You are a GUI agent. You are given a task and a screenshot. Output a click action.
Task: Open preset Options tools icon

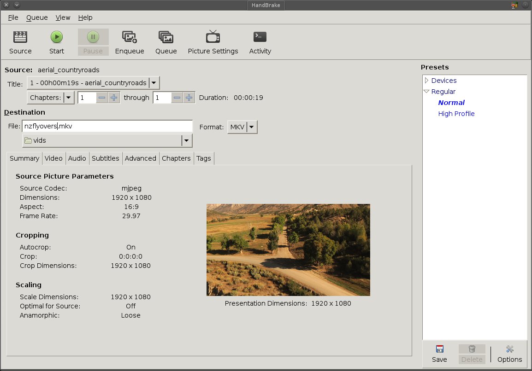pos(509,349)
